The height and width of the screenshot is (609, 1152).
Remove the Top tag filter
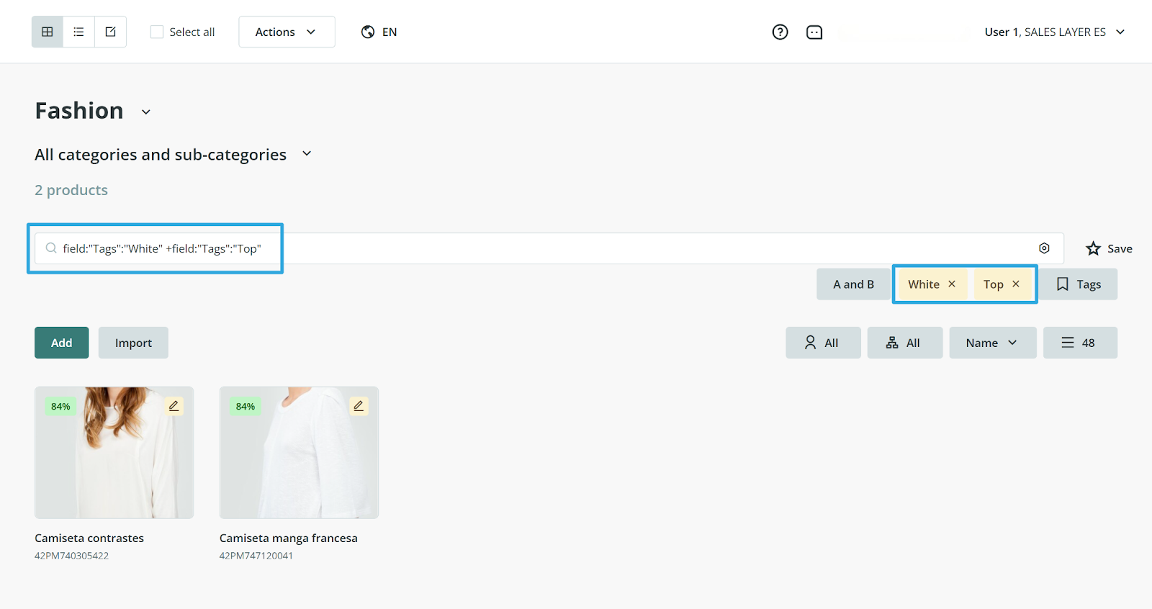[x=1016, y=284]
